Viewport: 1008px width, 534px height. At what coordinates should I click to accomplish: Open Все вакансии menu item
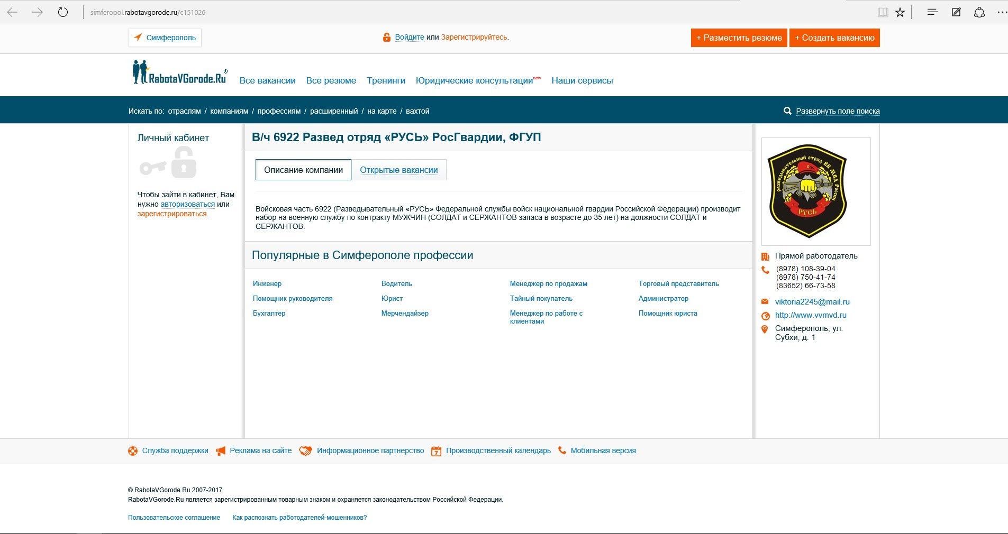pyautogui.click(x=267, y=80)
